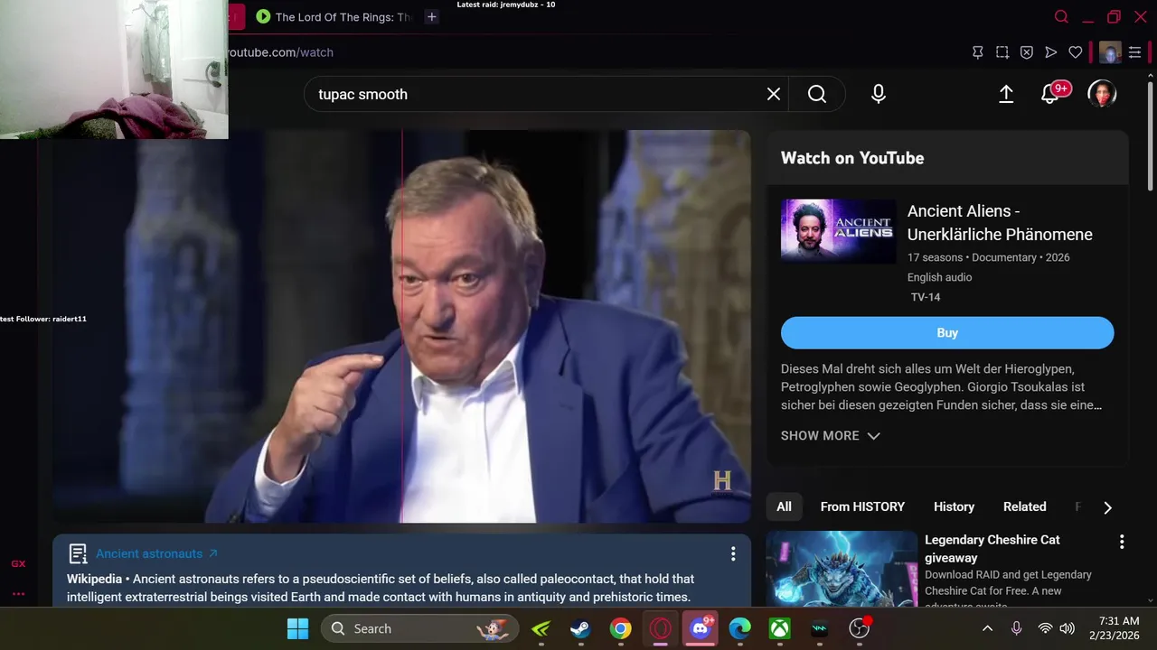This screenshot has height=650, width=1157.
Task: Open Wi-Fi network settings in tray
Action: coord(1045,628)
